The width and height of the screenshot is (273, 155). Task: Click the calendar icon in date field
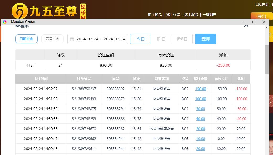click(72, 39)
